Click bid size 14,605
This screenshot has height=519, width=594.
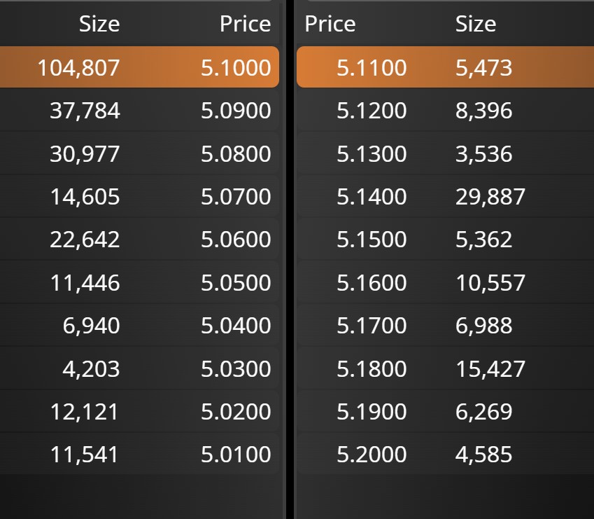(85, 197)
